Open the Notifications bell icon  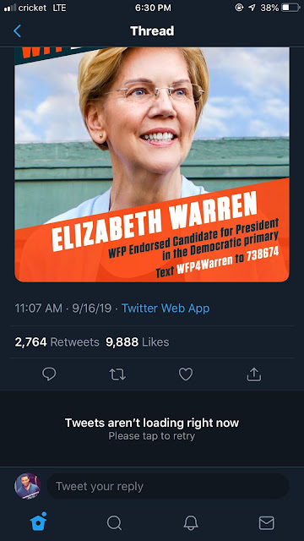[191, 523]
